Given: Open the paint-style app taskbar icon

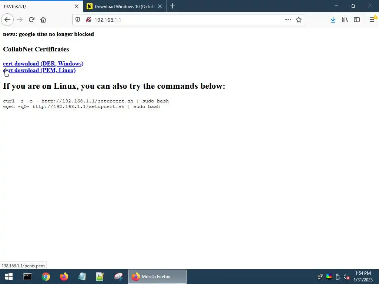Looking at the screenshot, I should [x=118, y=277].
